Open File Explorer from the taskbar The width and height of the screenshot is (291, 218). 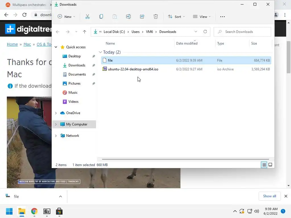click(x=22, y=211)
